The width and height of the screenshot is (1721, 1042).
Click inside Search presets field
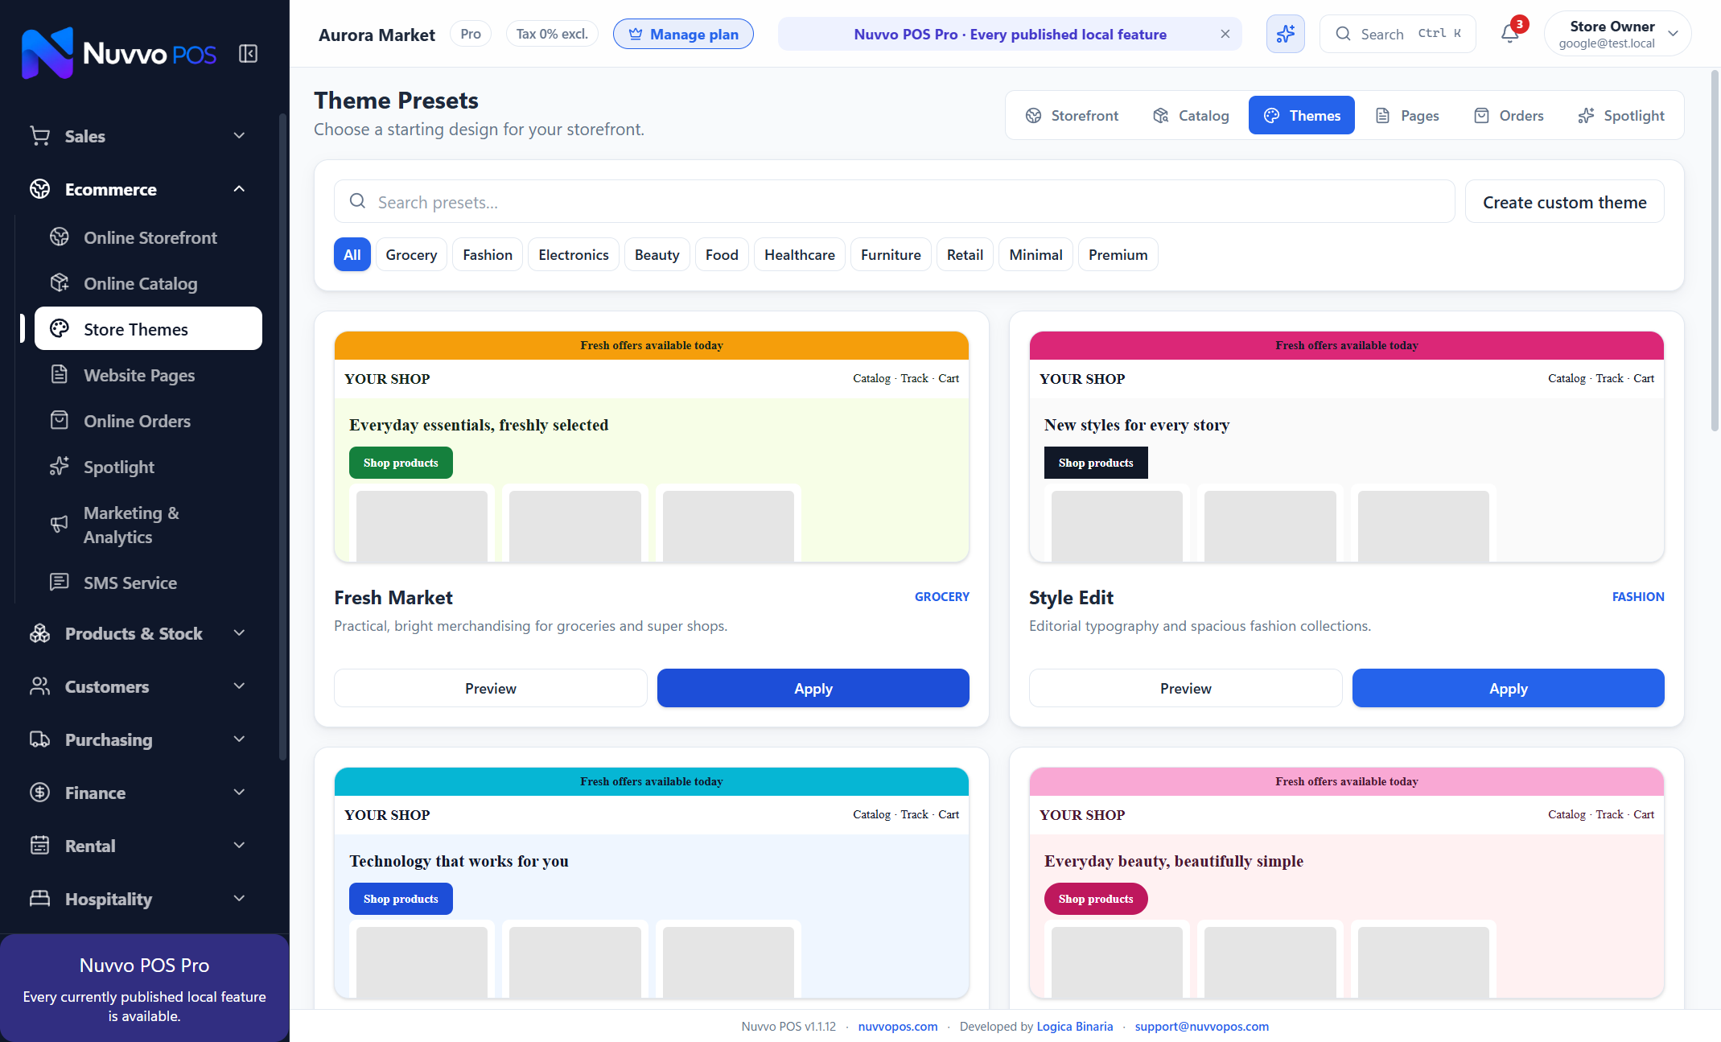pyautogui.click(x=894, y=201)
